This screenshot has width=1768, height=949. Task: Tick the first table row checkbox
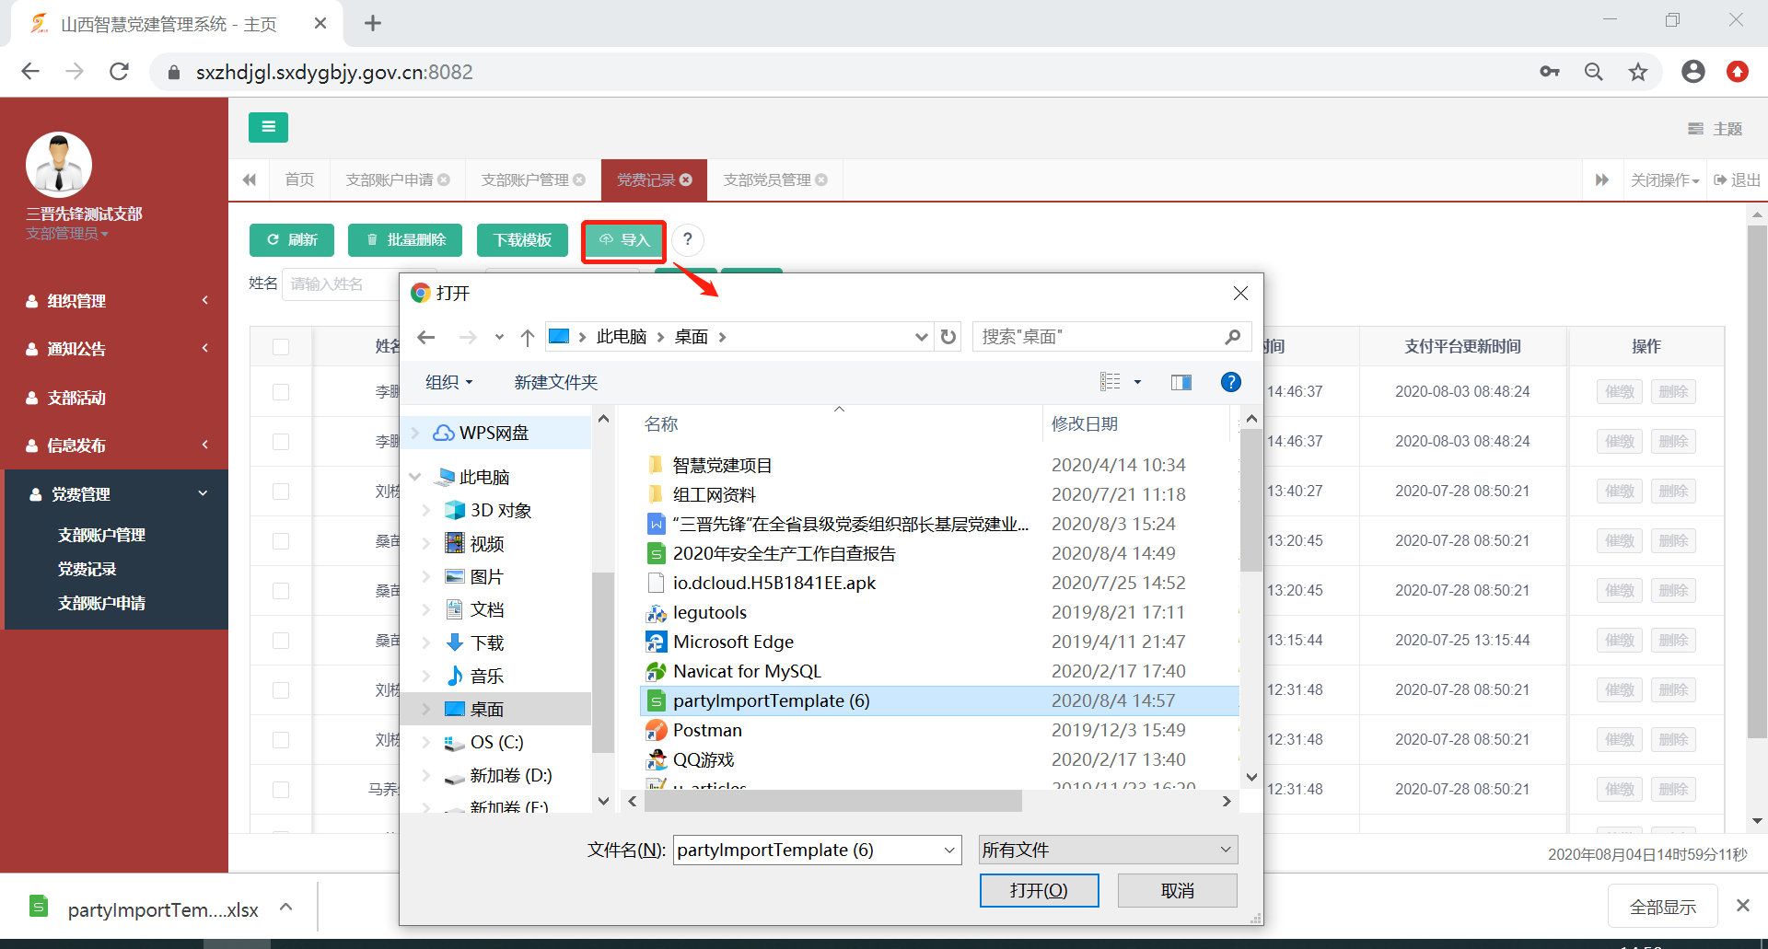[x=281, y=392]
